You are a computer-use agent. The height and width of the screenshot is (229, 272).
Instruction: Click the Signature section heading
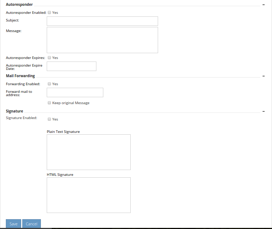tap(15, 111)
